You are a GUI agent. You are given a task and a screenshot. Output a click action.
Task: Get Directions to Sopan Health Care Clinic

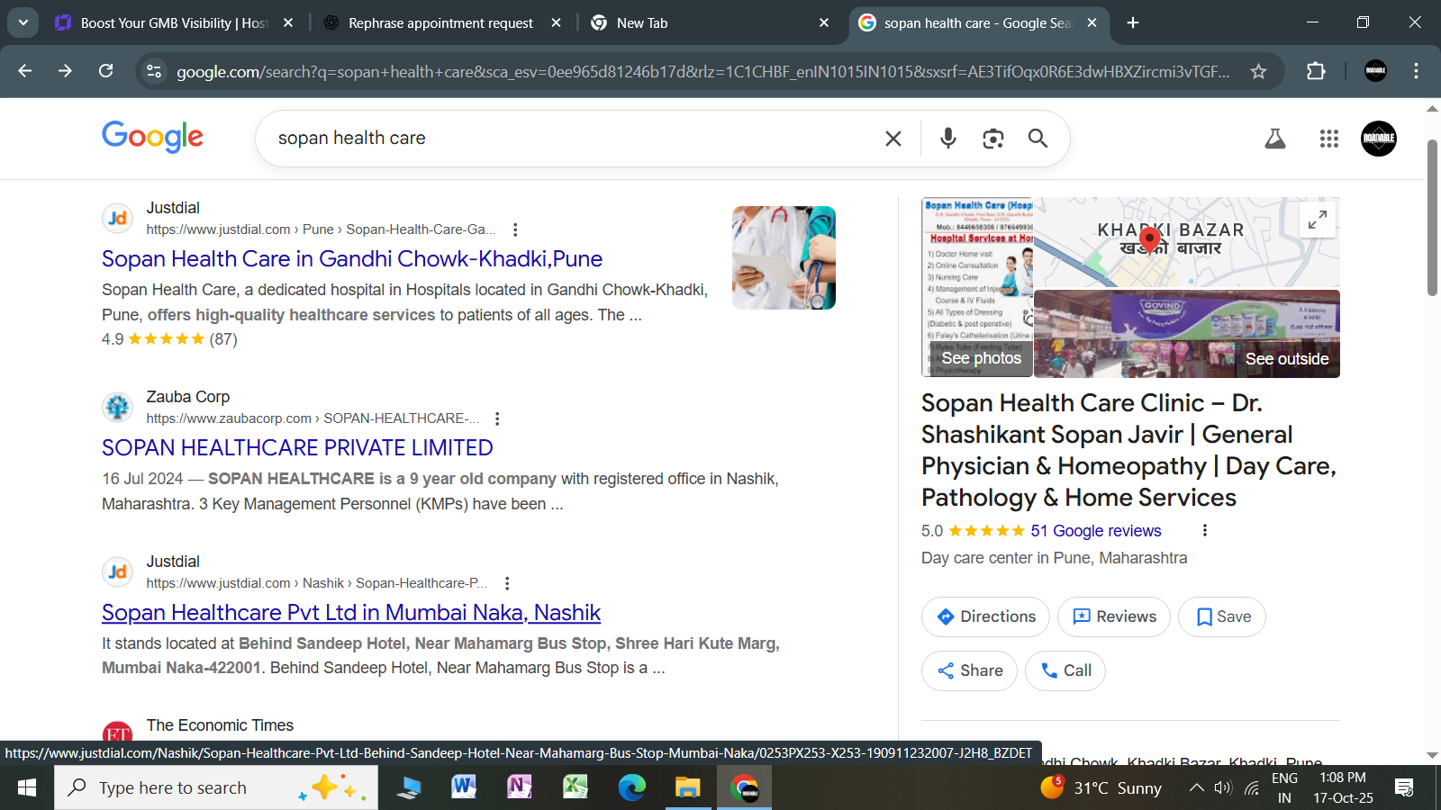(x=985, y=616)
